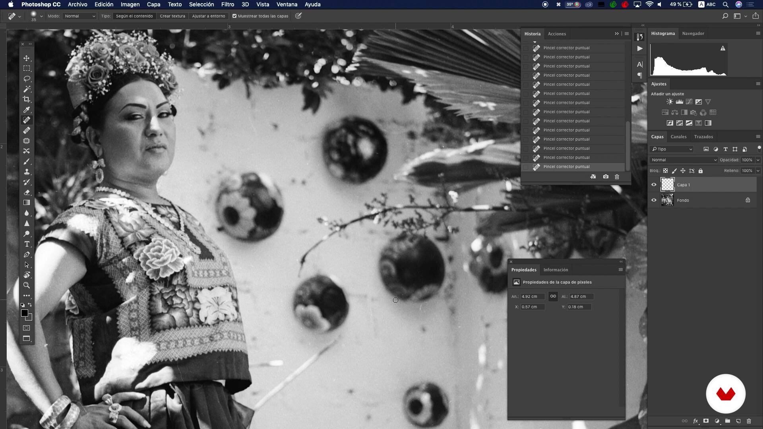Image resolution: width=763 pixels, height=429 pixels.
Task: Delete current history state
Action: [x=617, y=177]
